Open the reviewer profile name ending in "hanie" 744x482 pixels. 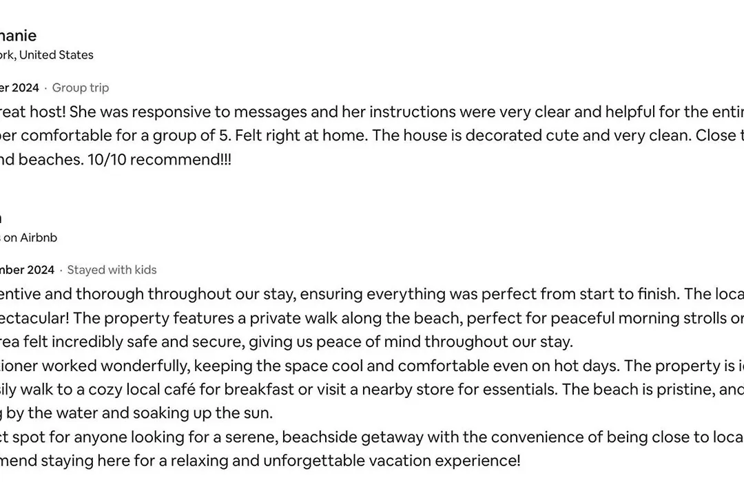point(18,36)
